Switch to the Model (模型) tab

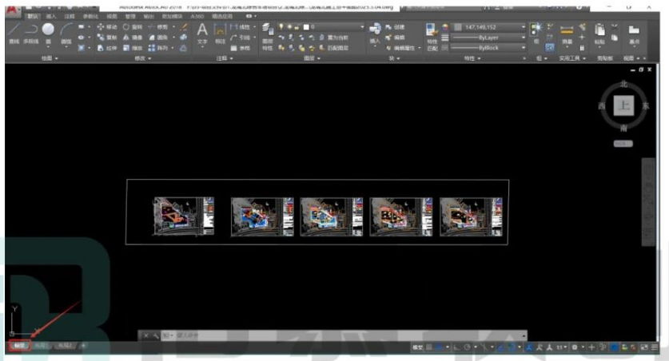(19, 346)
